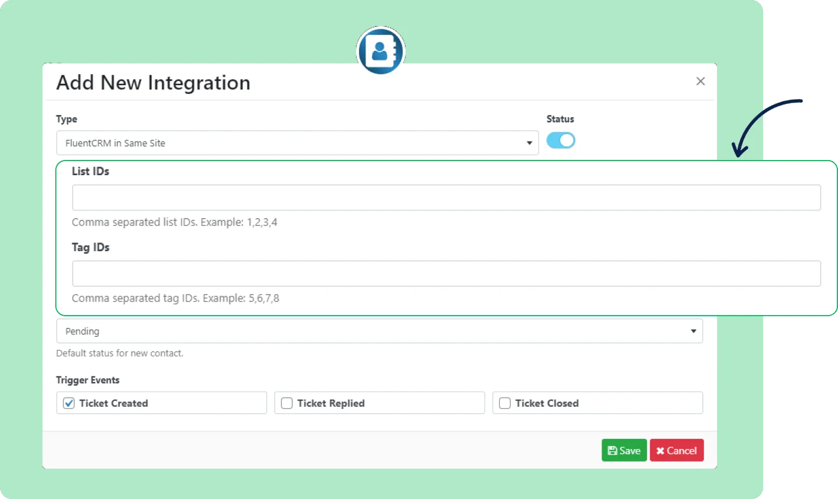Click the Tag IDs label
838x499 pixels.
click(x=90, y=247)
